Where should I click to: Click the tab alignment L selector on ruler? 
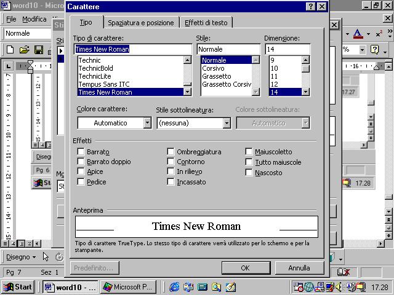point(8,66)
